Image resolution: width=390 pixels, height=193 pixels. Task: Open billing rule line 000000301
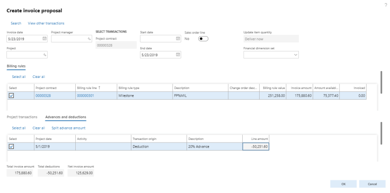85,95
